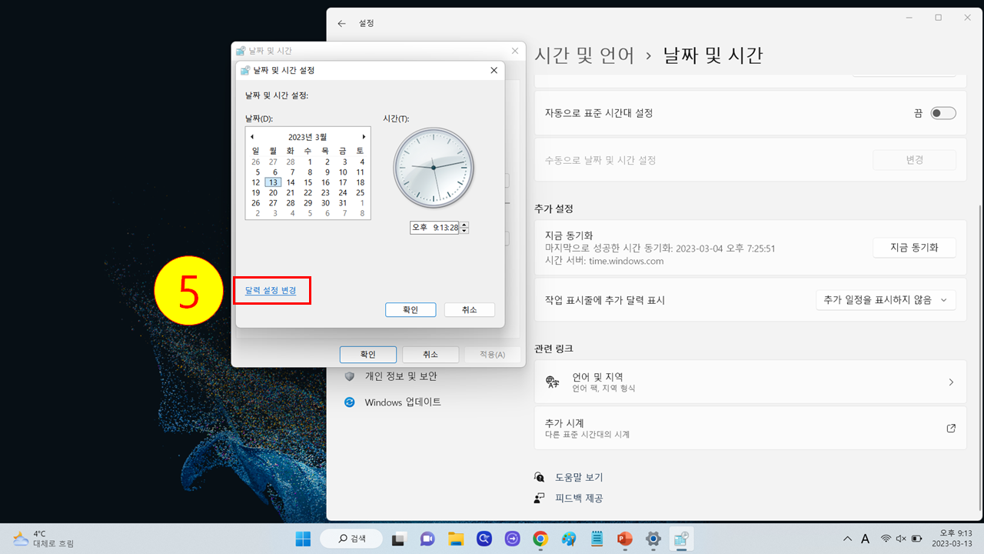984x554 pixels.
Task: Open the 추가 일정을 표시하지 않음 dropdown
Action: [x=885, y=299]
